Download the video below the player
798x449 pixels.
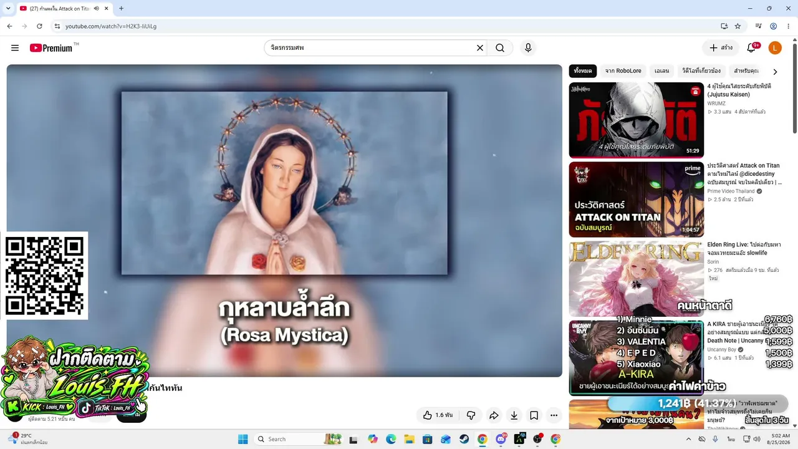(x=514, y=415)
